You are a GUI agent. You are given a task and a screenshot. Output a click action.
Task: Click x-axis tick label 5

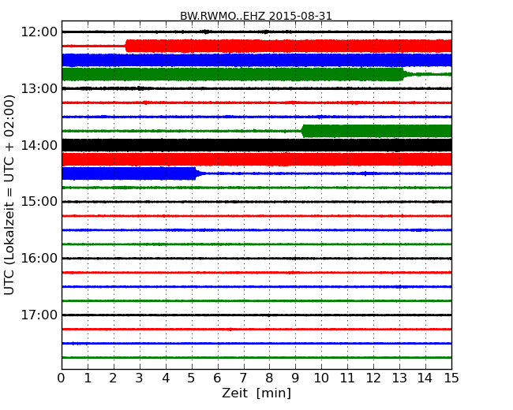192,378
